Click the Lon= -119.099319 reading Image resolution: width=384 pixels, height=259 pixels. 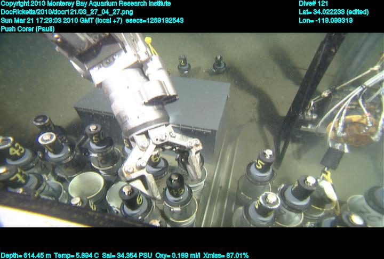pyautogui.click(x=325, y=20)
